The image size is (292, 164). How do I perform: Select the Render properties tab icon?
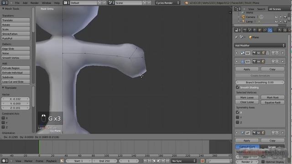[x=245, y=30]
